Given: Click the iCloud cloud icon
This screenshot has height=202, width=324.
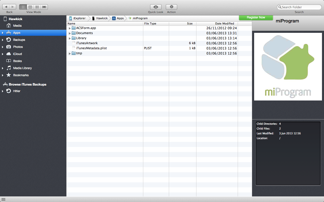Looking at the screenshot, I should [x=9, y=54].
